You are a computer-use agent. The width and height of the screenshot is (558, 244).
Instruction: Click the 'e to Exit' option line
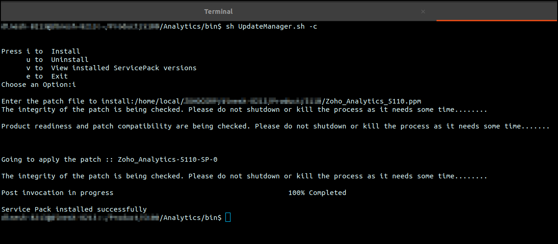point(47,76)
